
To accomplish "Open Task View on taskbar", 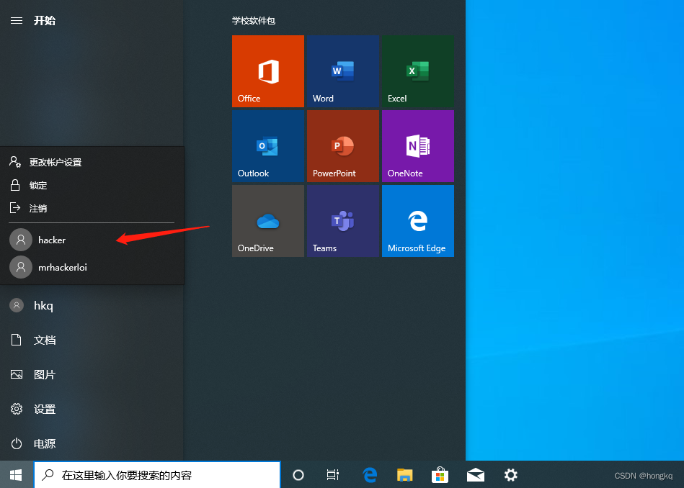I will click(x=333, y=474).
